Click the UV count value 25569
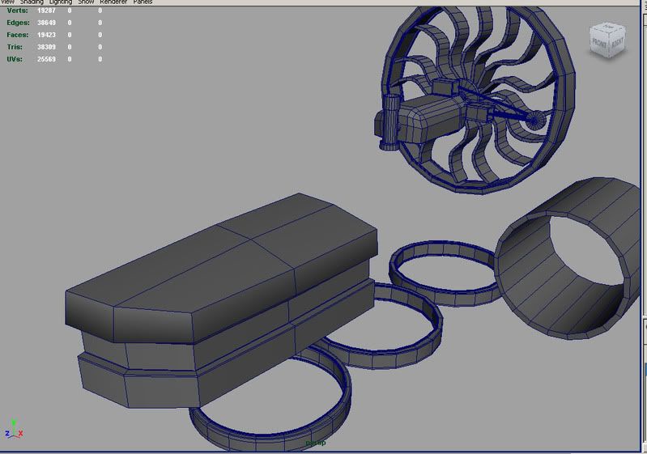This screenshot has width=647, height=454. [46, 59]
